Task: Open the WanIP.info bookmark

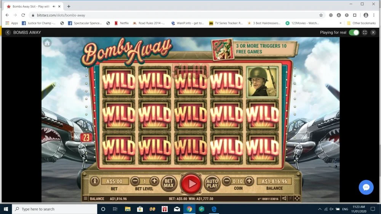Action: point(187,23)
